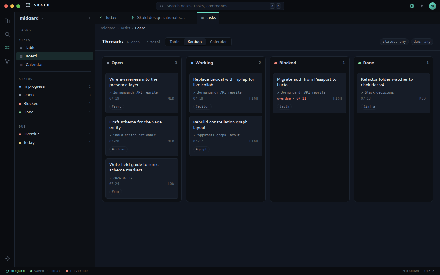440x275 pixels.
Task: Click the #infra tag
Action: (369, 107)
